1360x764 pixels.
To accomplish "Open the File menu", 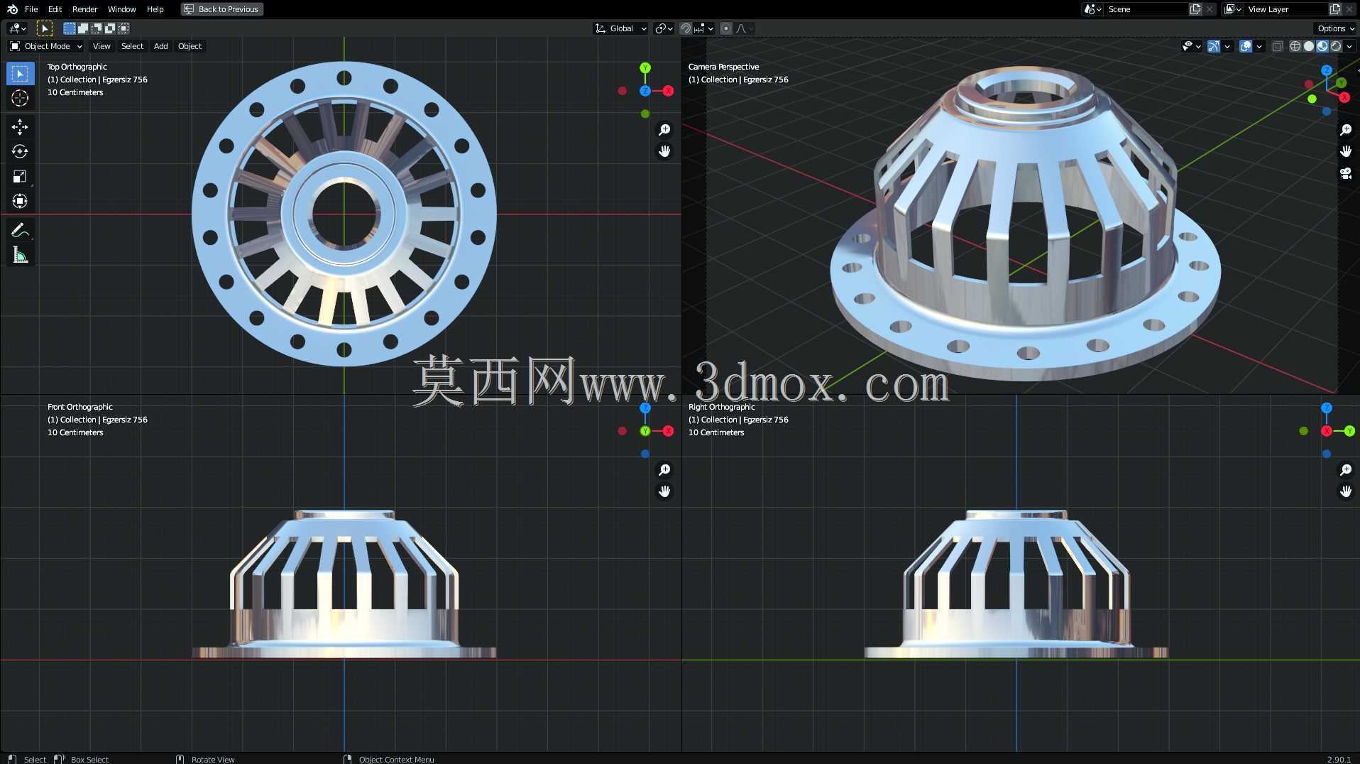I will point(31,9).
